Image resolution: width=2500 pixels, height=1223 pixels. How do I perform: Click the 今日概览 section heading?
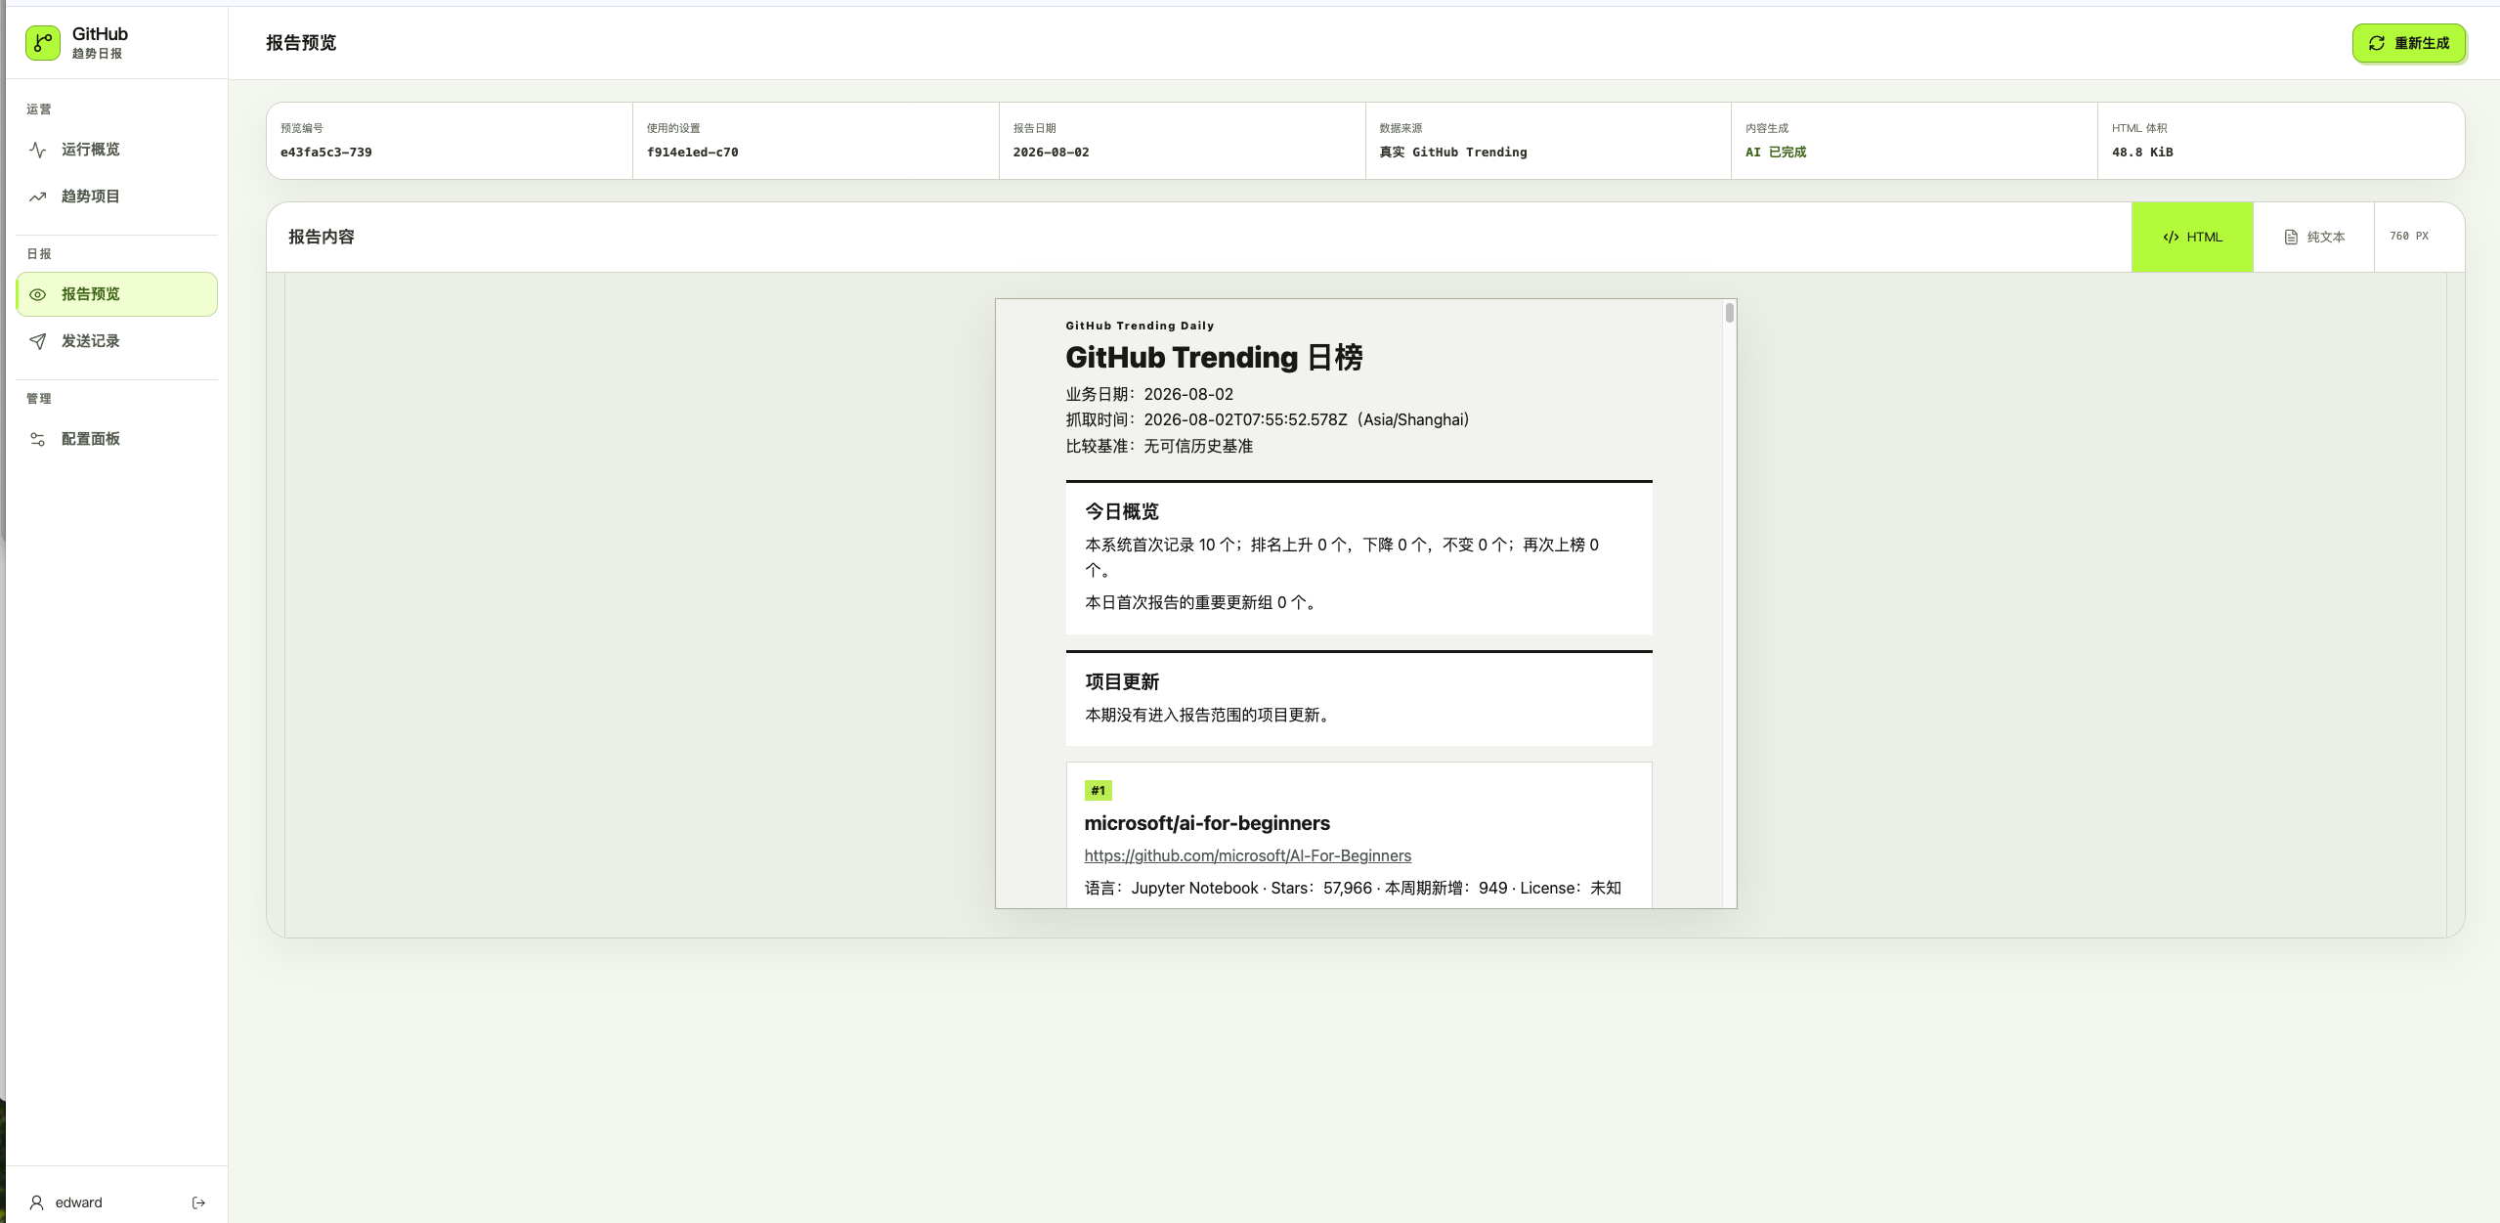click(x=1122, y=511)
